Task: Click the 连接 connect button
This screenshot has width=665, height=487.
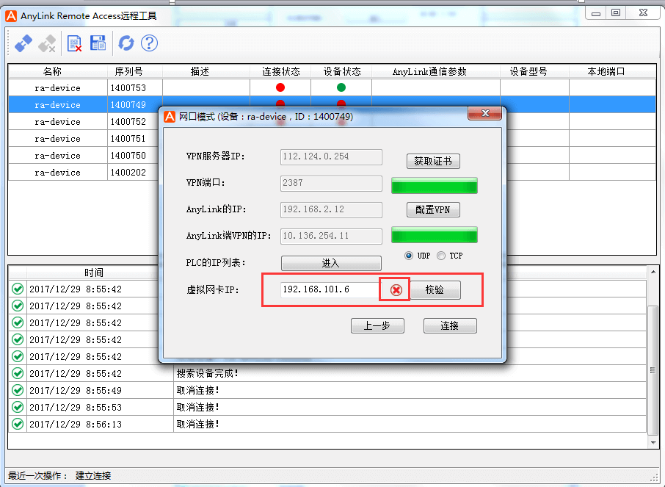Action: click(450, 326)
